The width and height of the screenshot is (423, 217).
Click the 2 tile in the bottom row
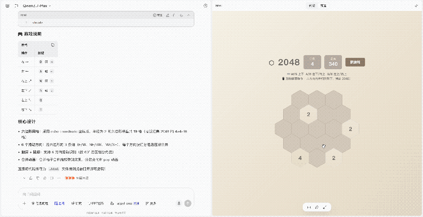coord(334,158)
